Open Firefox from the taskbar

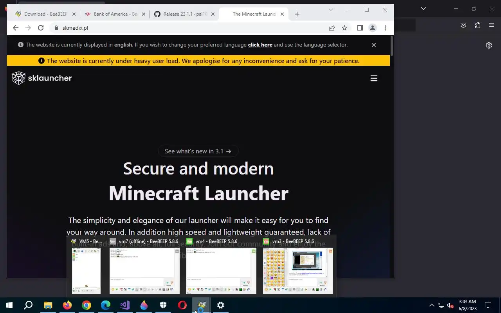click(x=67, y=305)
